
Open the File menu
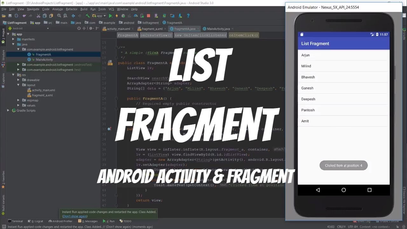(x=4, y=9)
